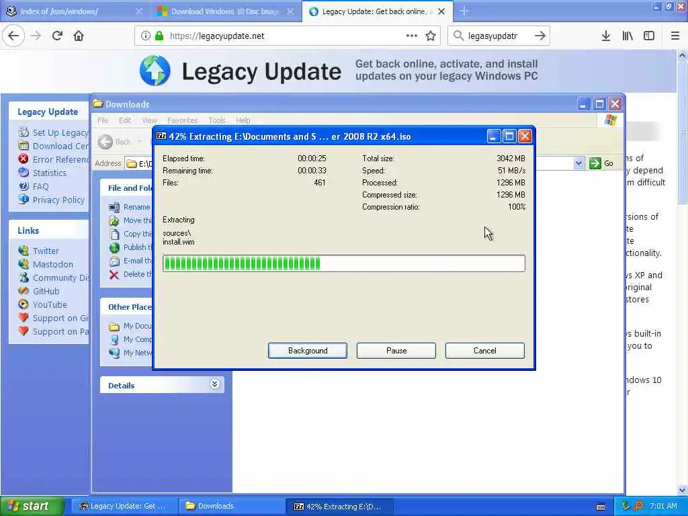Click Error Reference red X icon

(24, 159)
